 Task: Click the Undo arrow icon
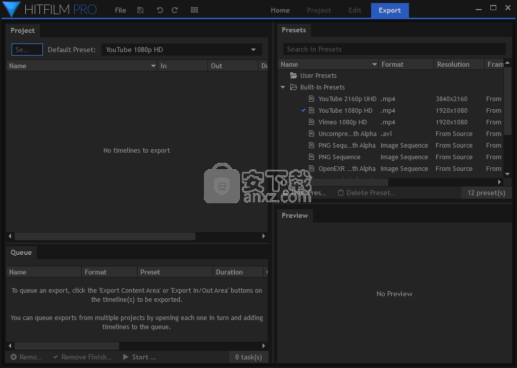point(160,10)
